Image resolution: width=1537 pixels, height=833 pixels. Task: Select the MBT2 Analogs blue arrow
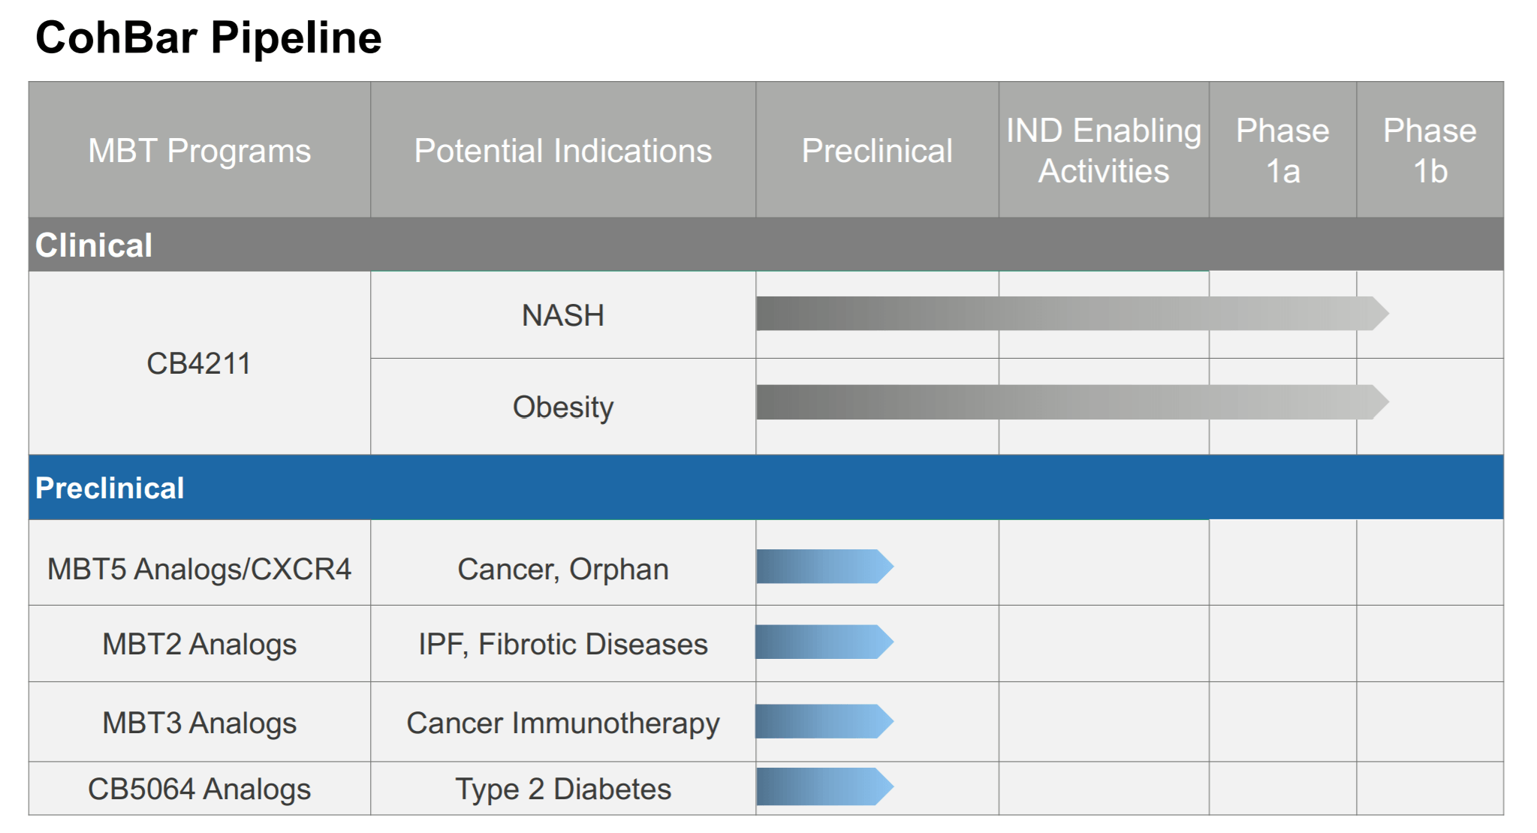coord(824,642)
